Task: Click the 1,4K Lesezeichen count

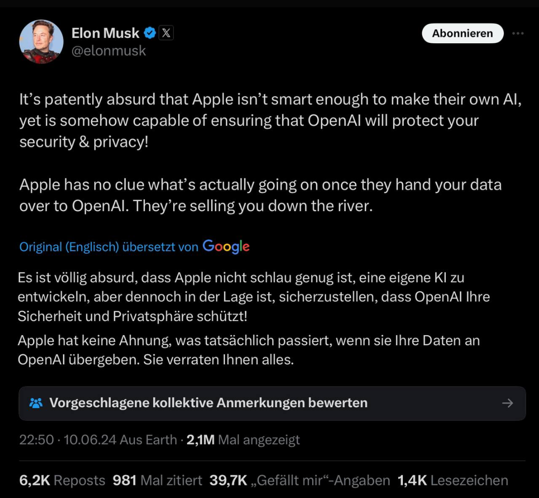Action: [x=453, y=480]
